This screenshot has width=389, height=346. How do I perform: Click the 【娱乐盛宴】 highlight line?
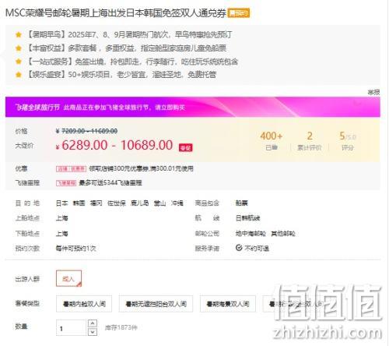[x=121, y=75]
